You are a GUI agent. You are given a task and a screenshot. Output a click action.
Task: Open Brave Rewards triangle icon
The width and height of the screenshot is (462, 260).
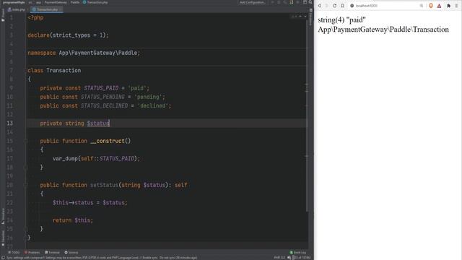[x=439, y=6]
